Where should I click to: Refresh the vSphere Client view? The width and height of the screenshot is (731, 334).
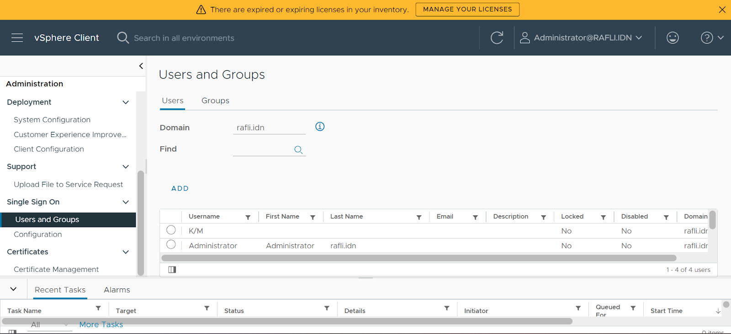[x=497, y=37]
